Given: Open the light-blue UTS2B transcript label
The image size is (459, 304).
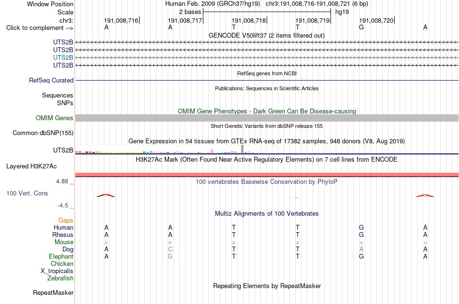Looking at the screenshot, I should pos(63,57).
